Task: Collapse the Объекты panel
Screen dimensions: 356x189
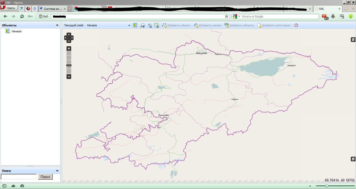Action: [x=57, y=25]
